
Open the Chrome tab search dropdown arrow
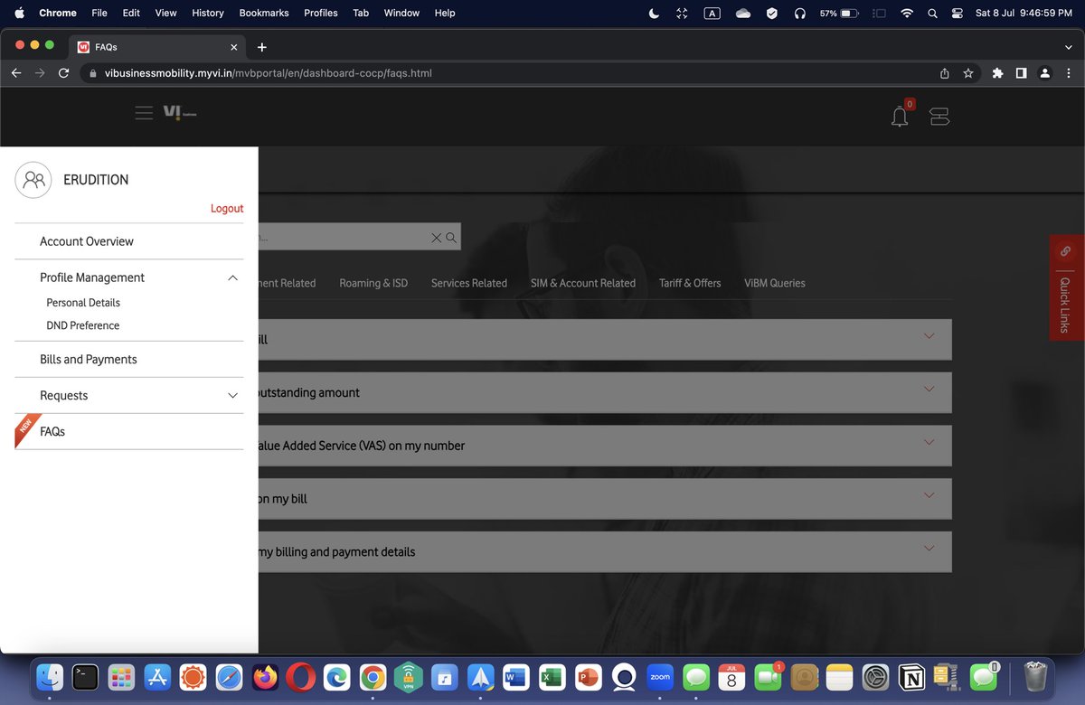pyautogui.click(x=1069, y=47)
